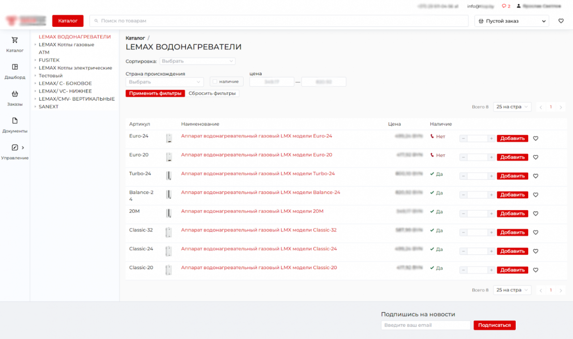Click Сбросить фильтры button

click(x=212, y=94)
